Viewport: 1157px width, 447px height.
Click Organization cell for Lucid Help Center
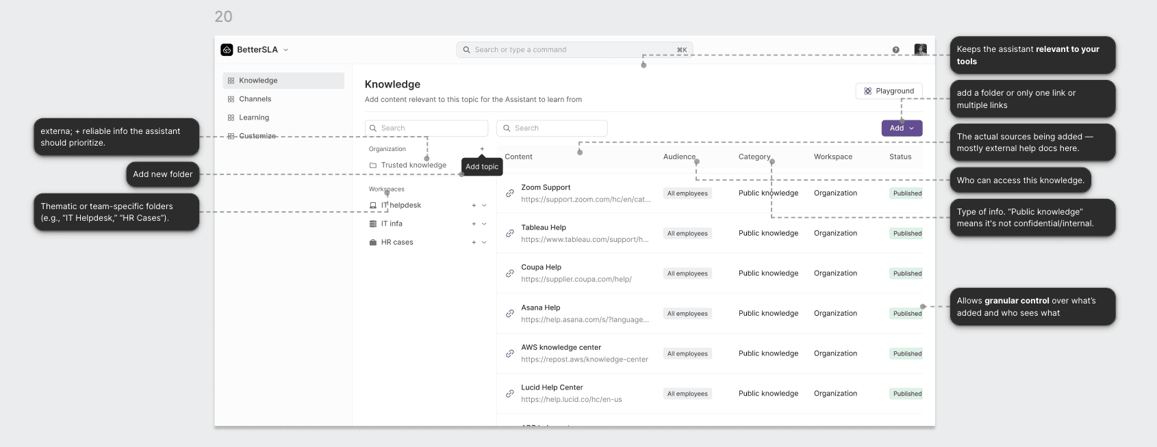click(x=835, y=394)
